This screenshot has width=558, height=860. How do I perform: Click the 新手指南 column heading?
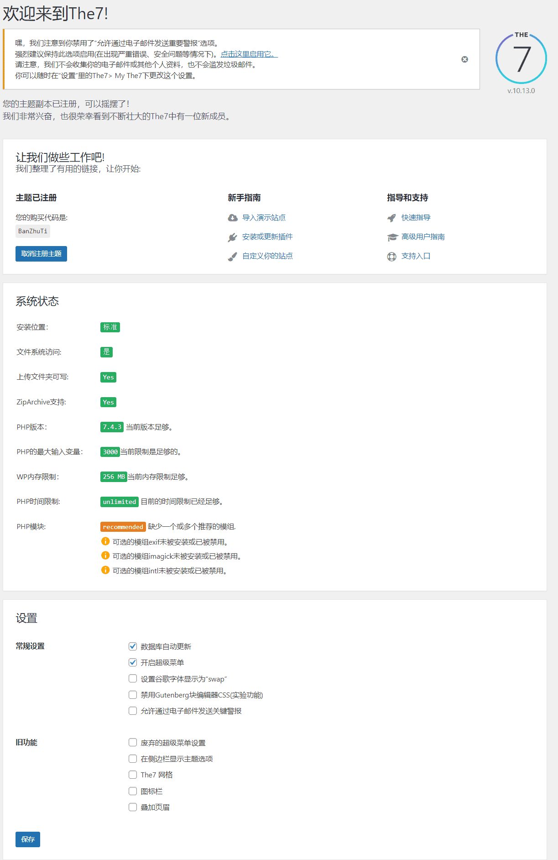[244, 198]
